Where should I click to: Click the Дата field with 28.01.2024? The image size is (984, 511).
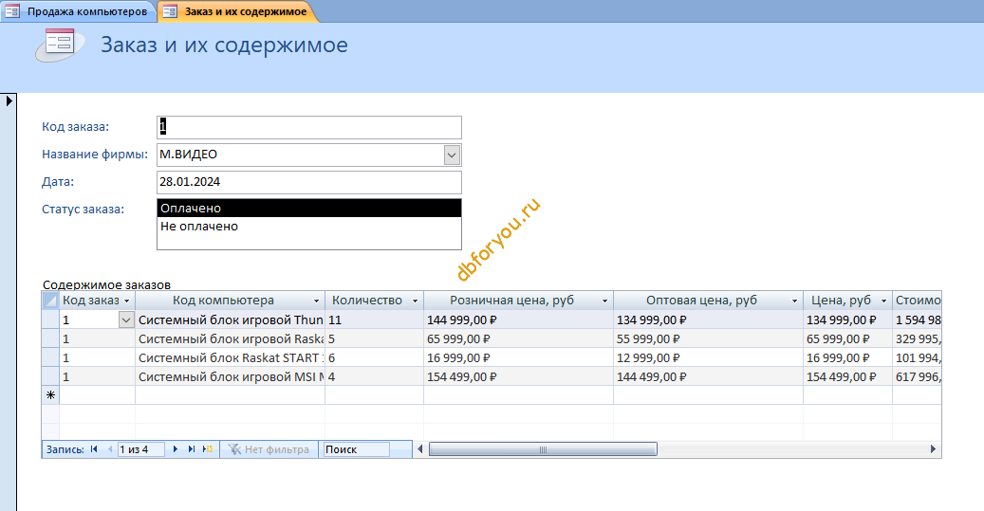[x=308, y=182]
